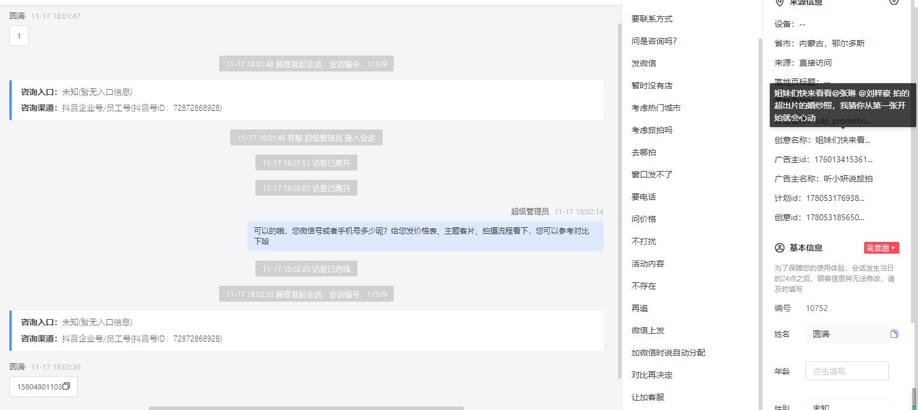Select quick reply 考虑热门城市
Viewport: 918px width, 410px height.
tap(656, 108)
